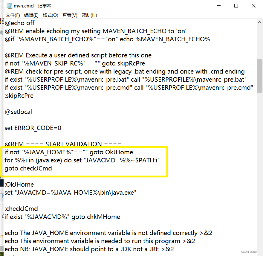Click the Notepad icon in title bar

coord(9,6)
